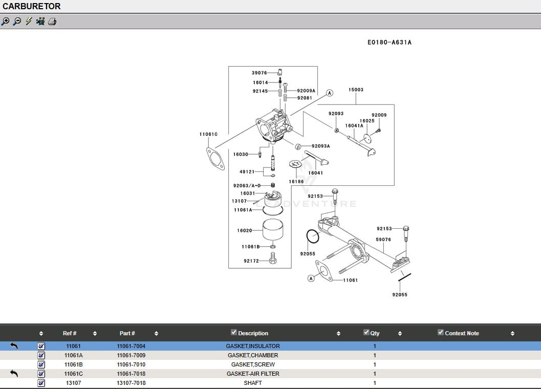The image size is (541, 389).
Task: Open part number 11061-7010
Action: tap(131, 364)
